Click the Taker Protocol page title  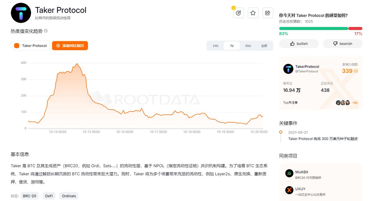[x=61, y=10]
